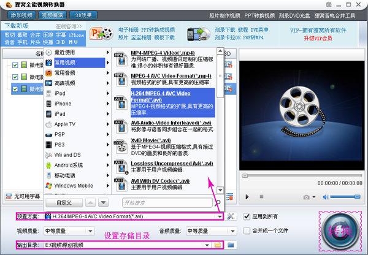368x255 pixels.
Task: Toggle the first video file checkbox
Action: [x=15, y=65]
